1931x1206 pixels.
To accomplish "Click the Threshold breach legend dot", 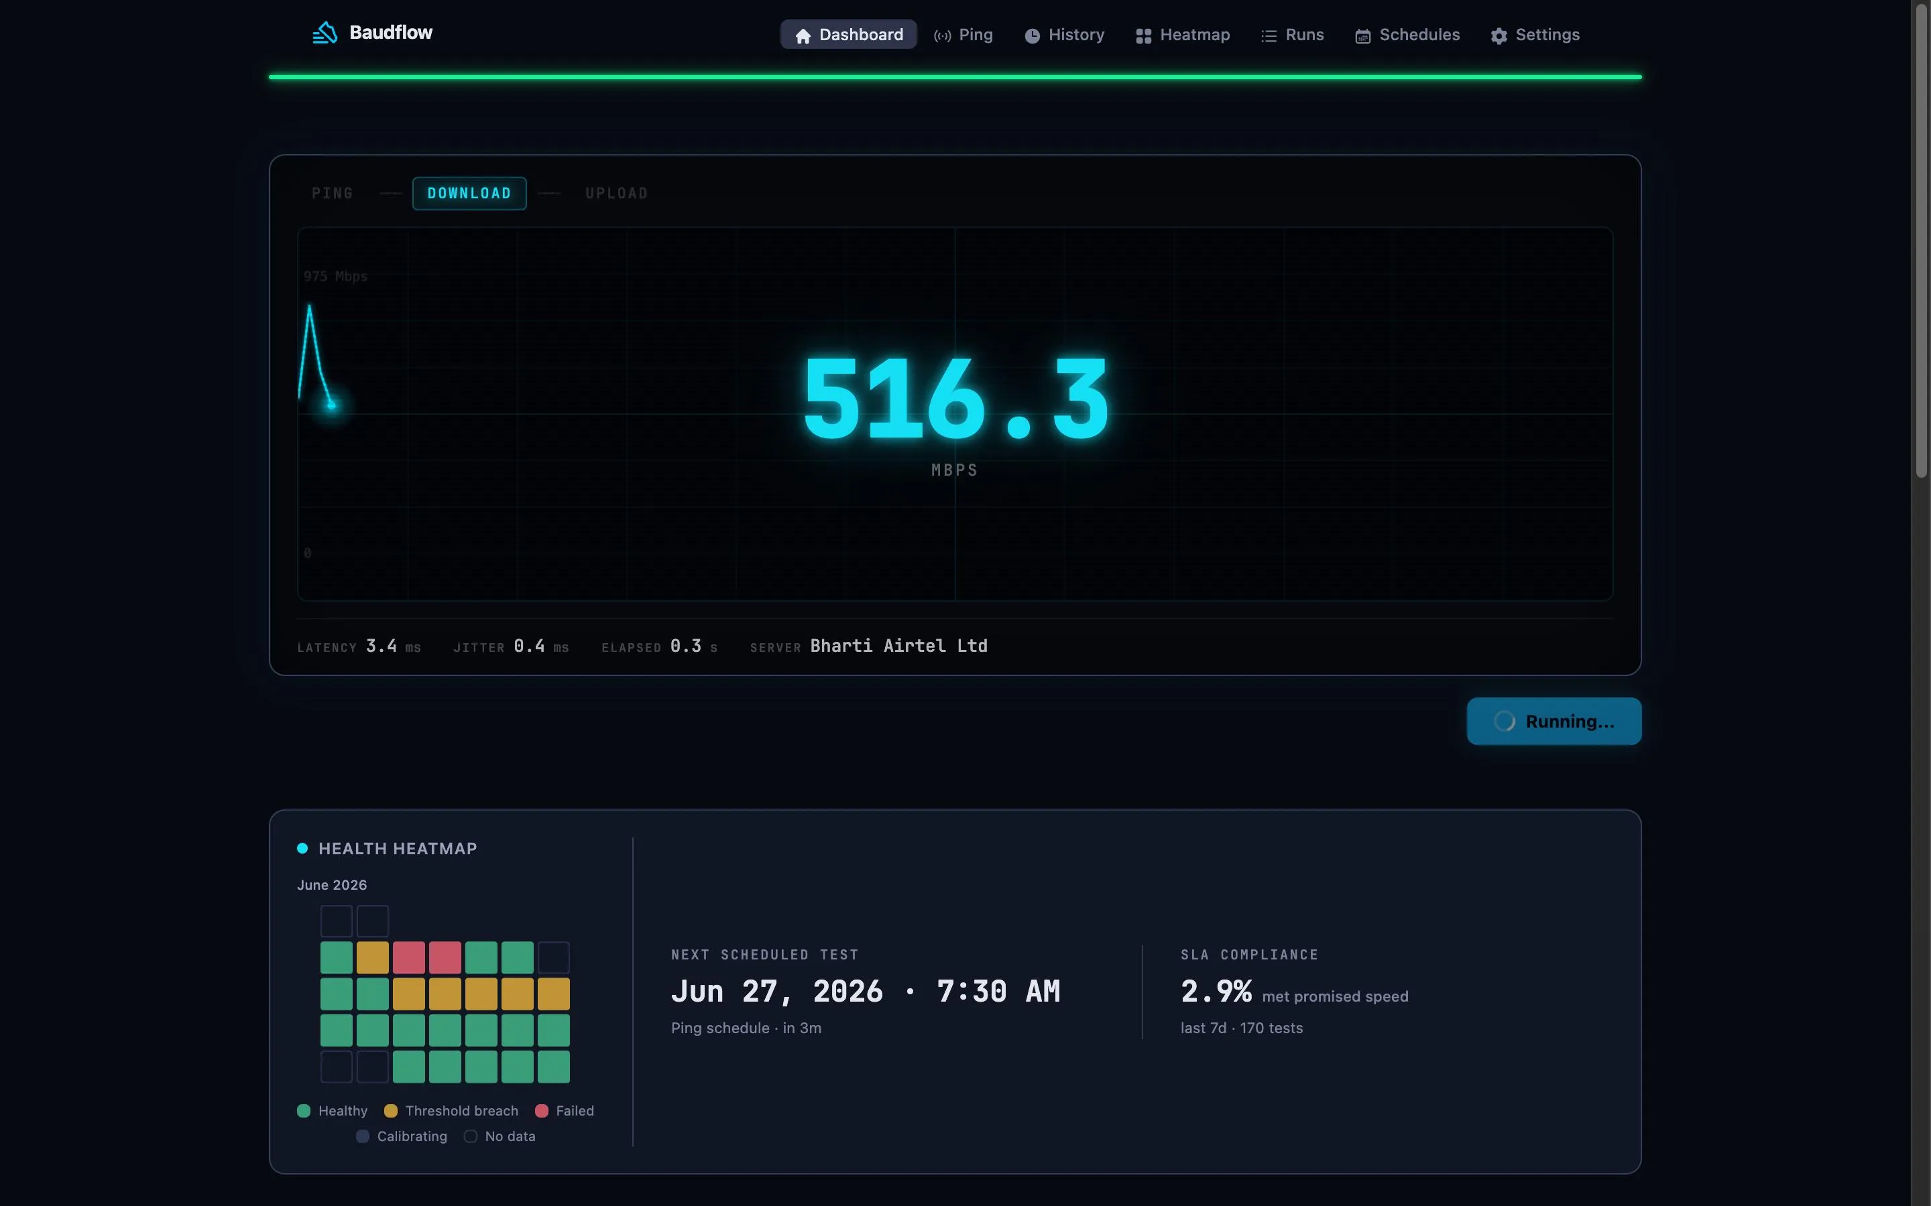I will tap(390, 1111).
